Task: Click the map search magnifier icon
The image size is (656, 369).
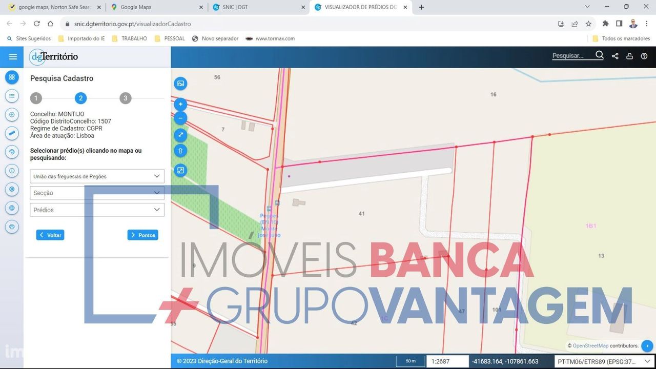Action: tap(600, 55)
